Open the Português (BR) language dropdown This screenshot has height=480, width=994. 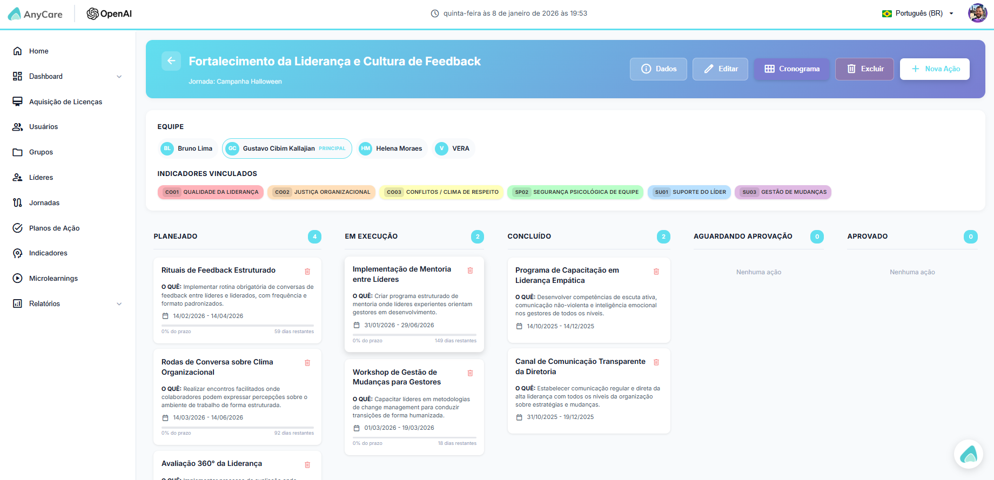tap(918, 13)
